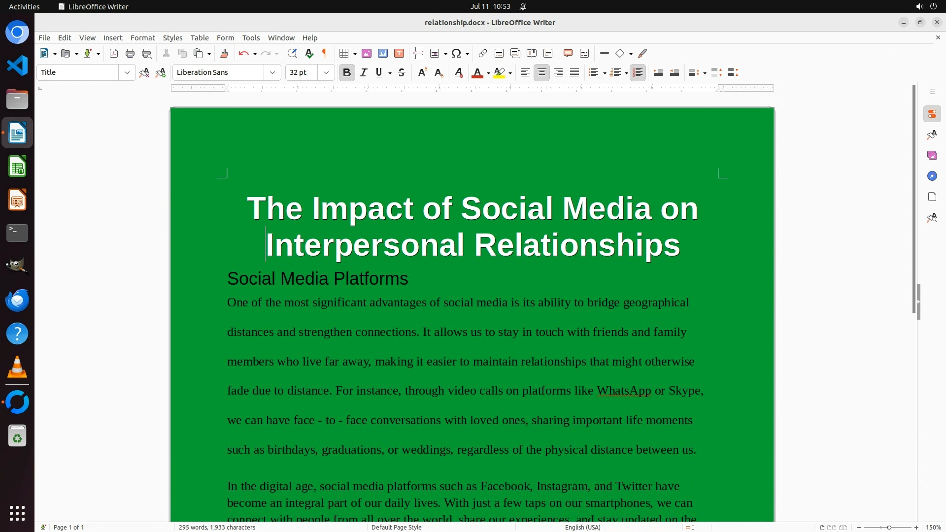Click the Clone Formatting paintbrush icon

224,53
